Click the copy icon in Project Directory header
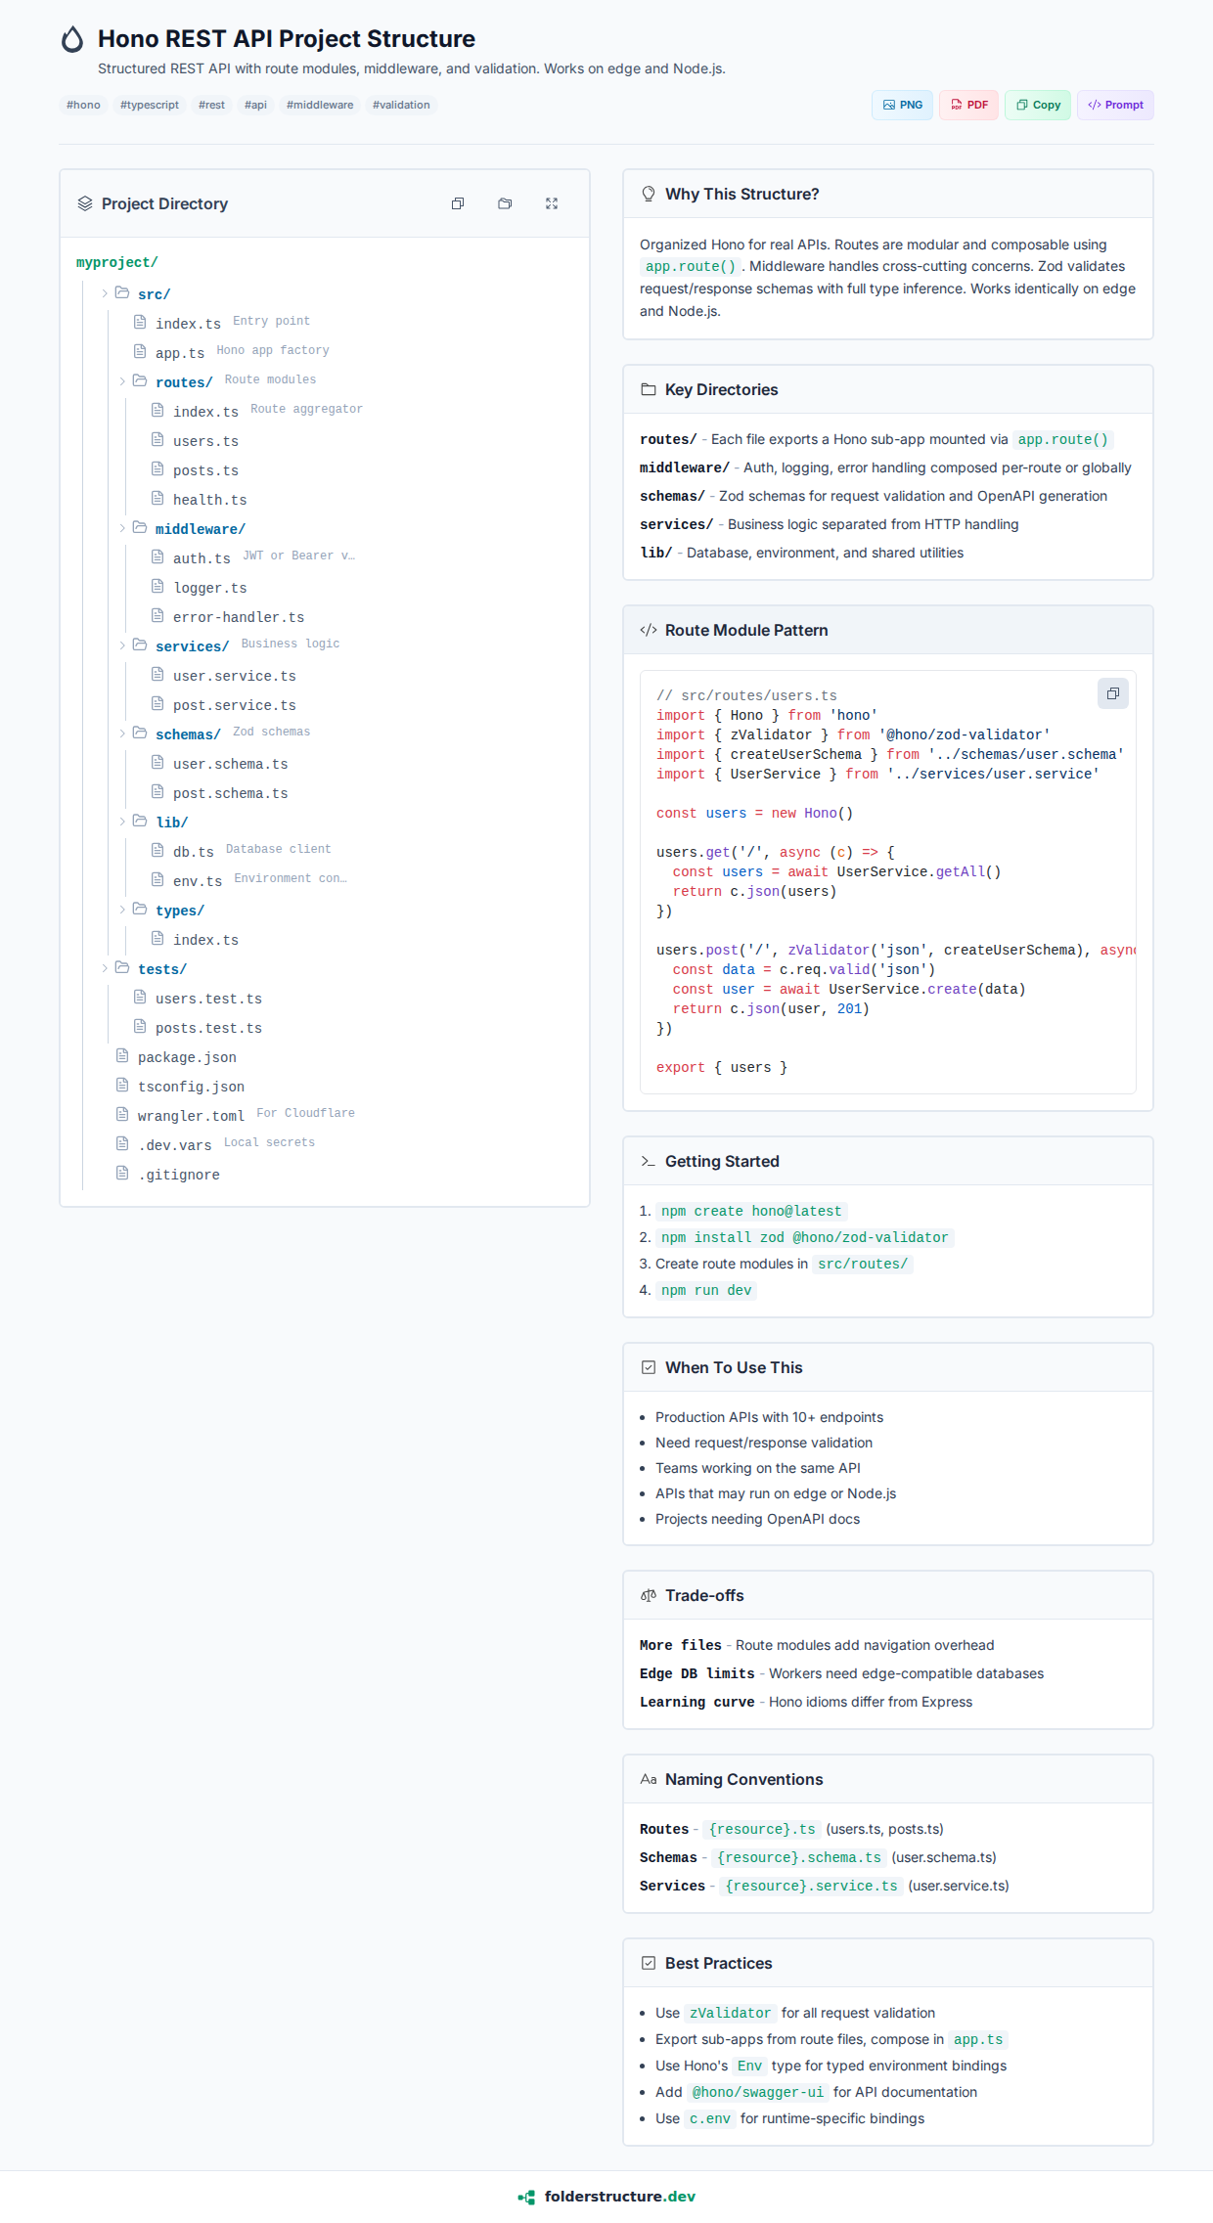Image resolution: width=1213 pixels, height=2223 pixels. click(x=457, y=203)
